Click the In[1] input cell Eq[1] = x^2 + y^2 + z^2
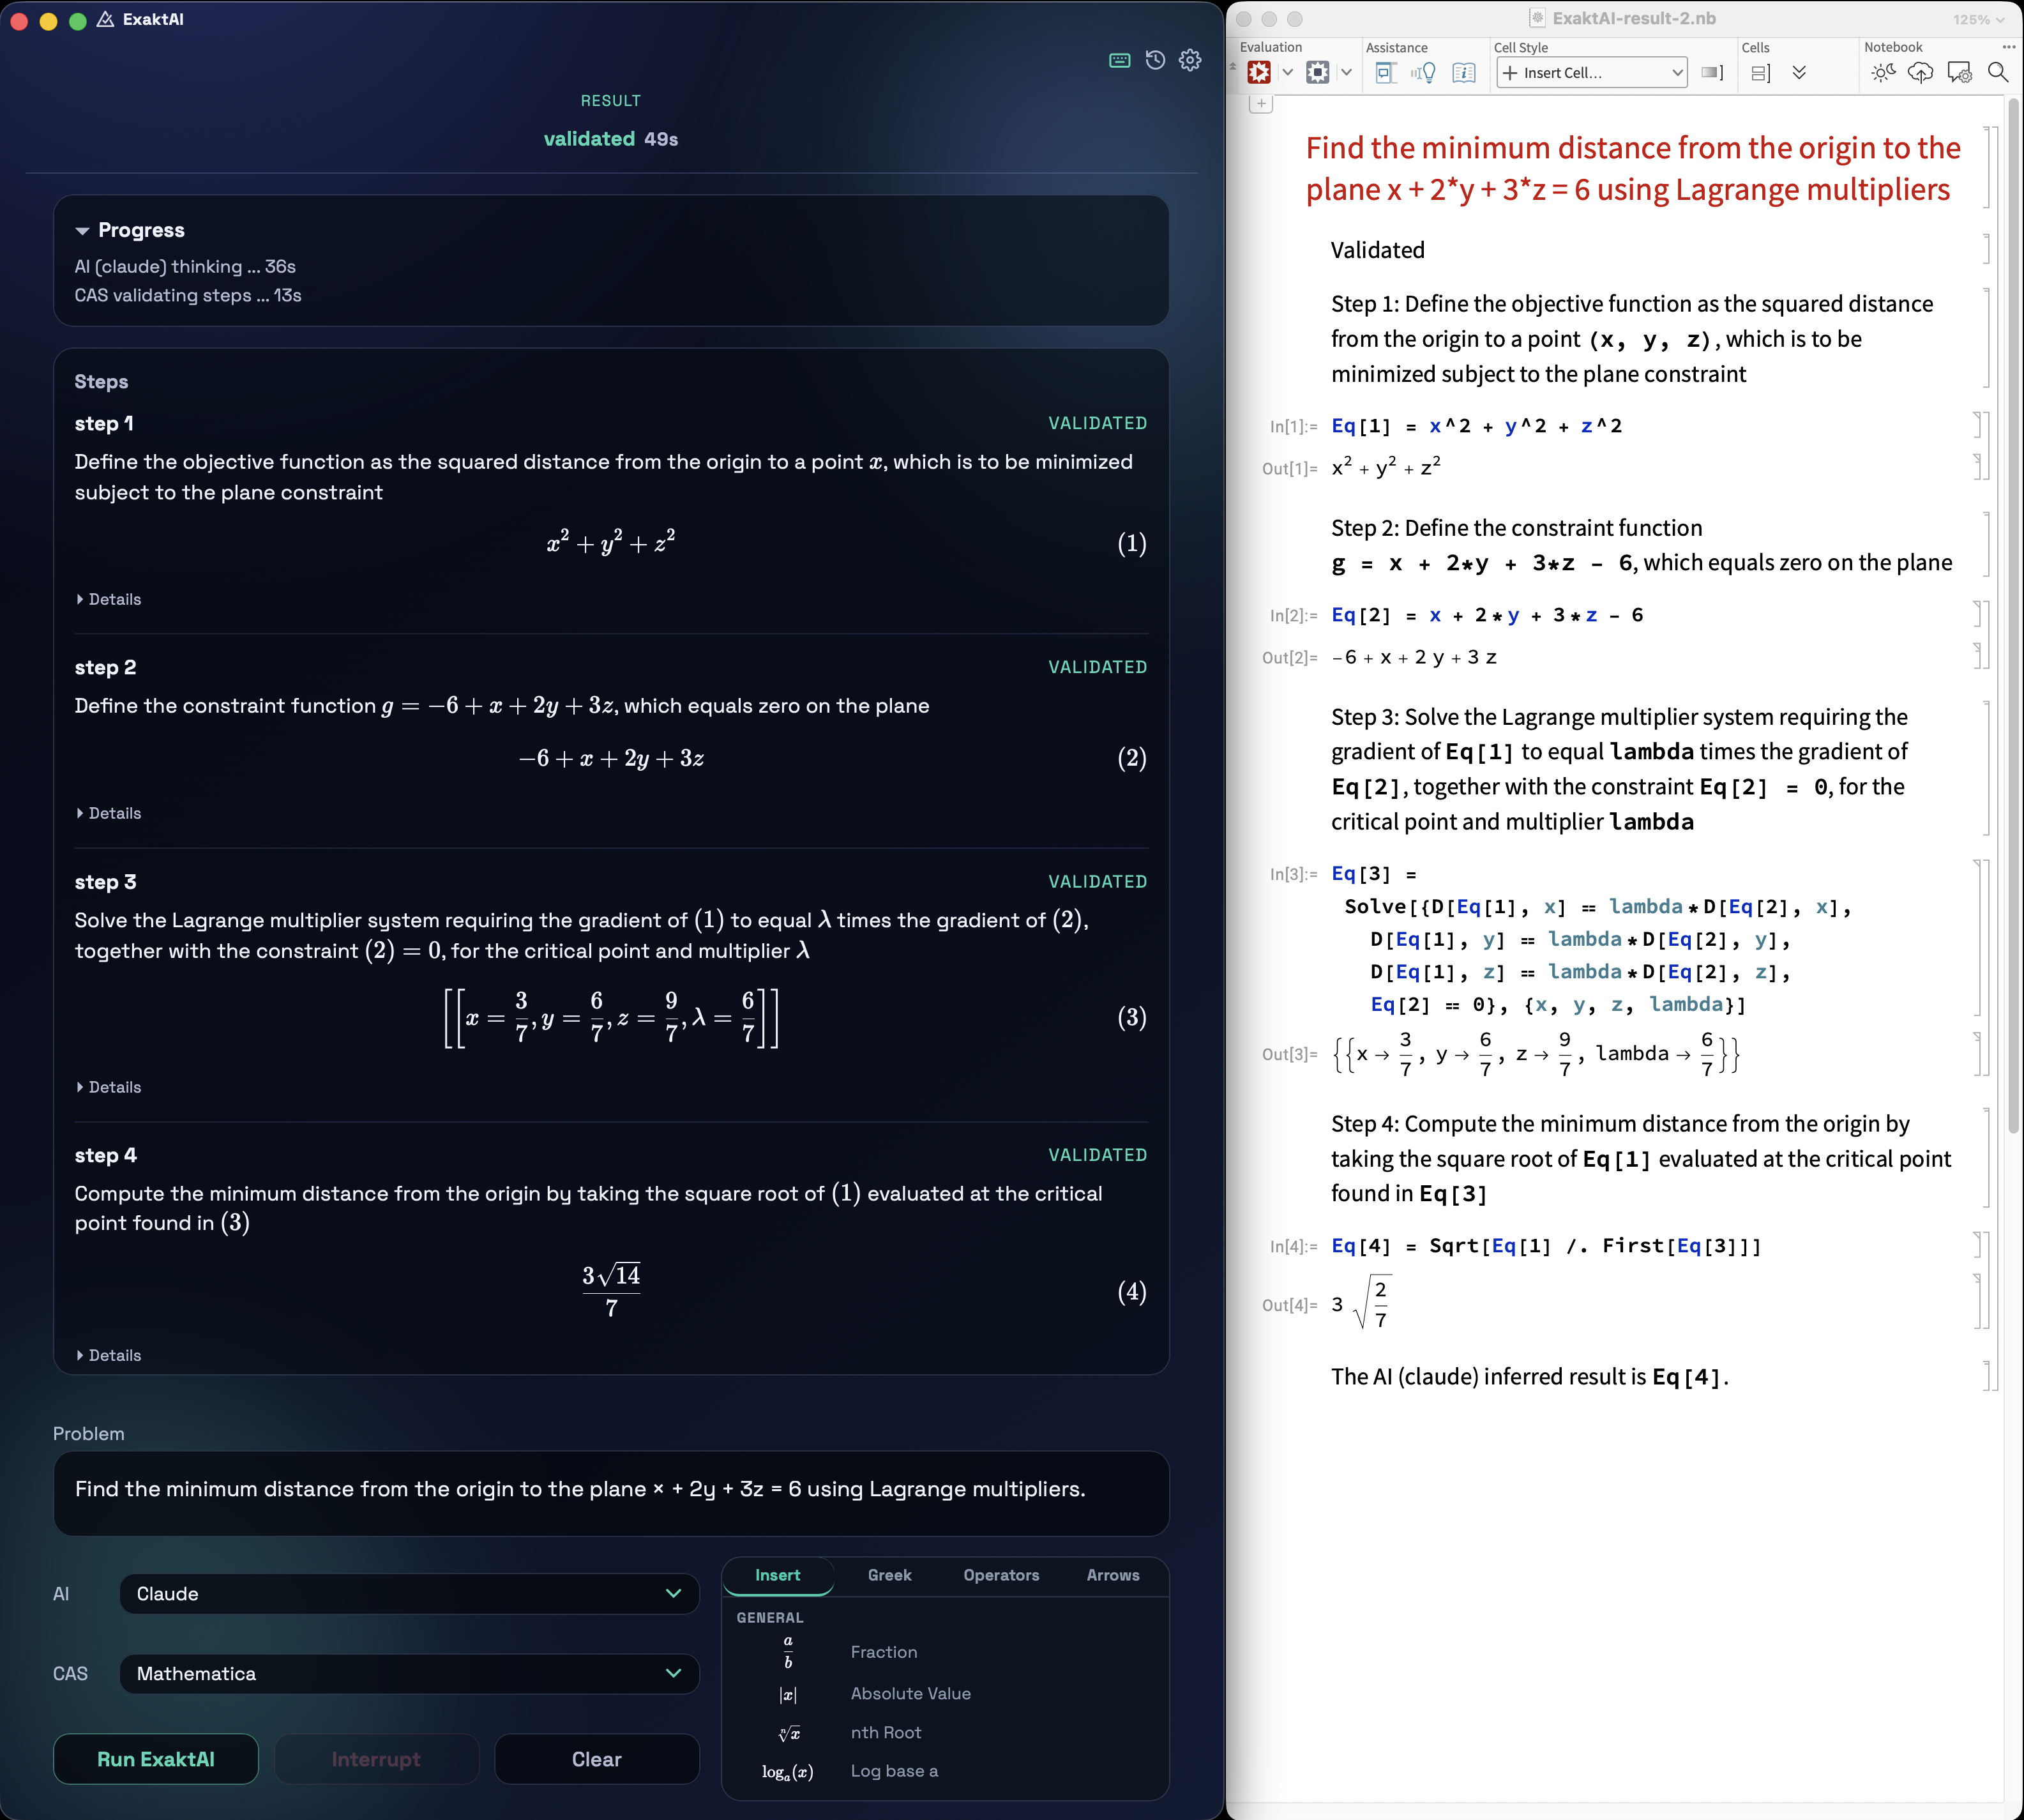2024x1820 pixels. click(x=1476, y=427)
